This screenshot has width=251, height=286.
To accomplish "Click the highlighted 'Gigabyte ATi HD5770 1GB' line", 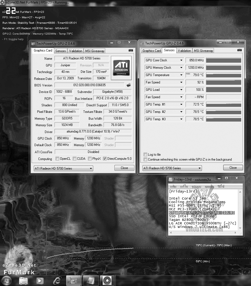I will [202, 213].
